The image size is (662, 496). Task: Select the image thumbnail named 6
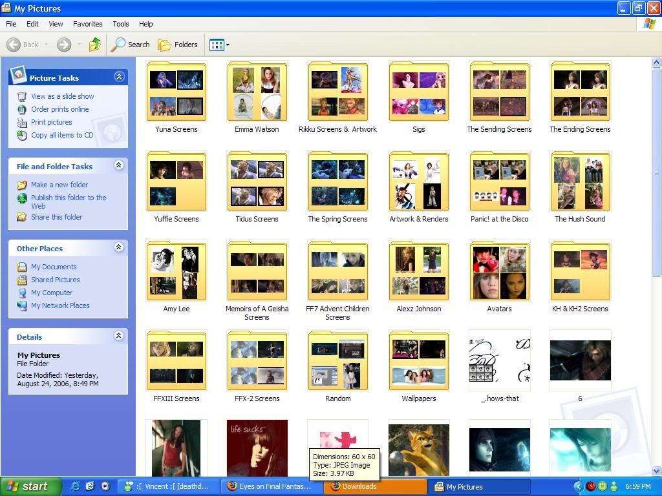(580, 360)
